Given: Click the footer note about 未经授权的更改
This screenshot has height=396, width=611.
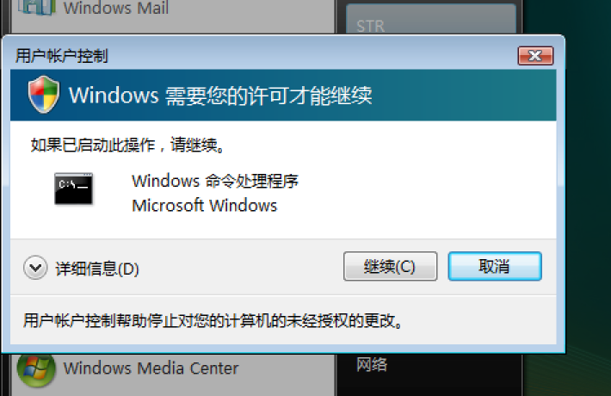Looking at the screenshot, I should click(213, 321).
